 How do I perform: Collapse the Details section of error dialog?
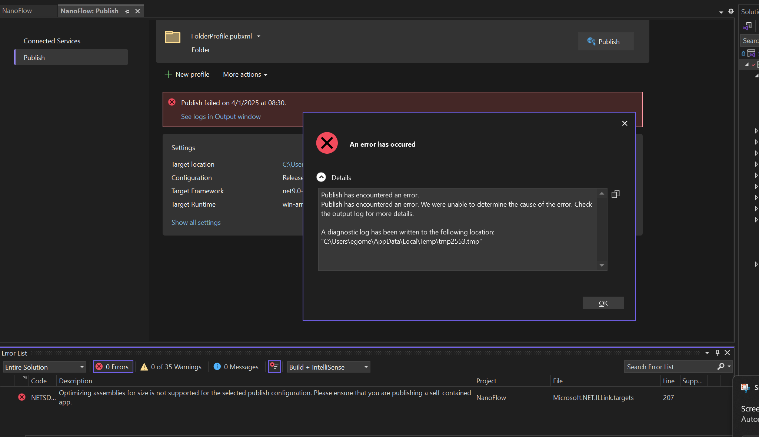pos(320,177)
